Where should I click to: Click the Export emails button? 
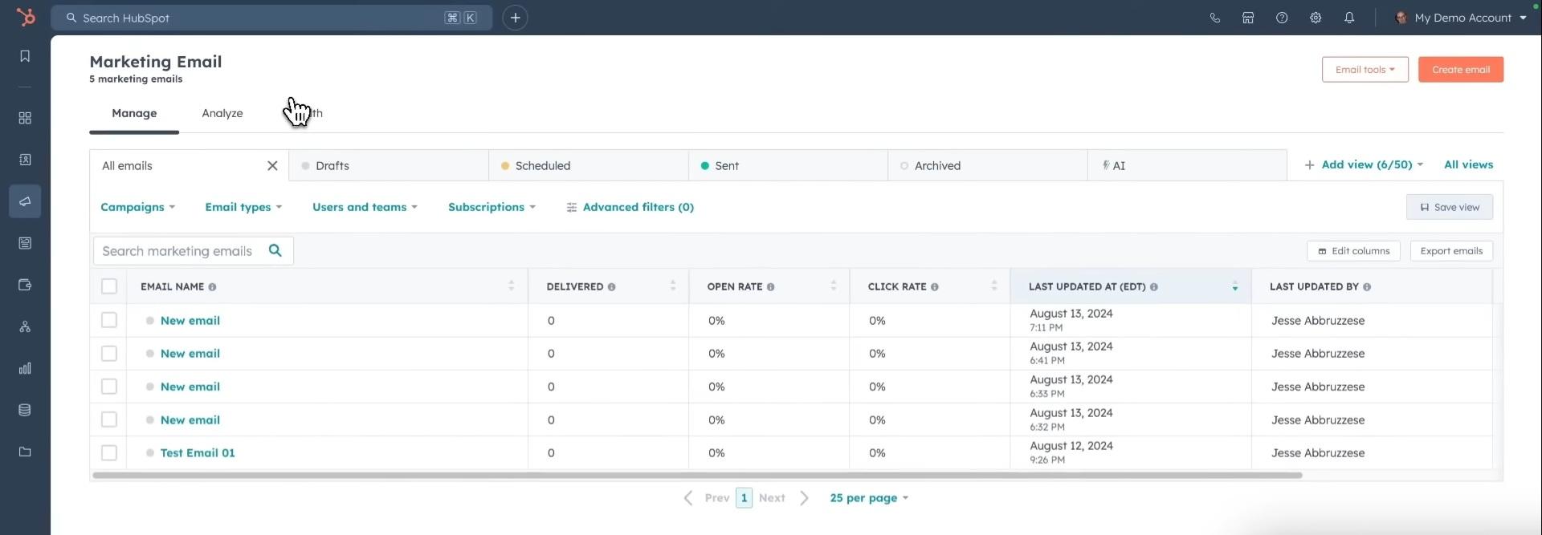click(x=1451, y=251)
